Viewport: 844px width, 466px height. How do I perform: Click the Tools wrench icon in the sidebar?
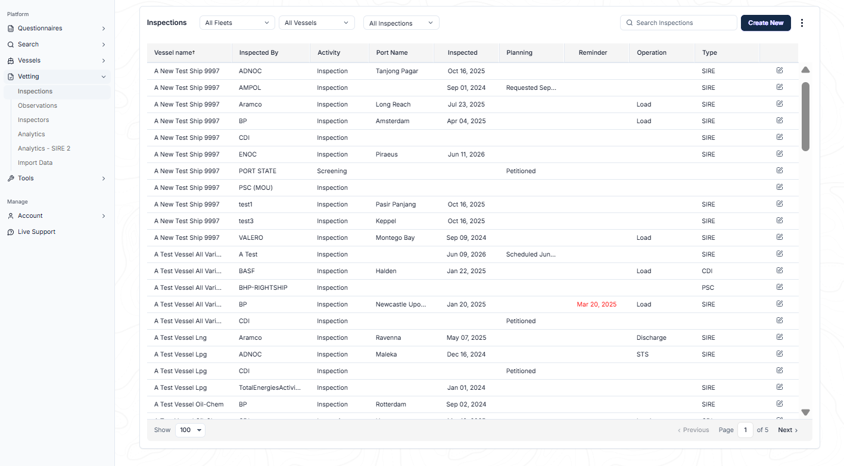(x=11, y=179)
